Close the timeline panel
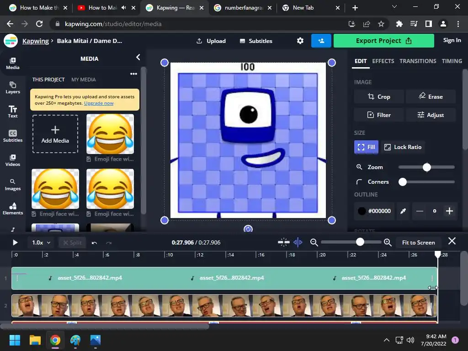468x351 pixels. (x=452, y=241)
